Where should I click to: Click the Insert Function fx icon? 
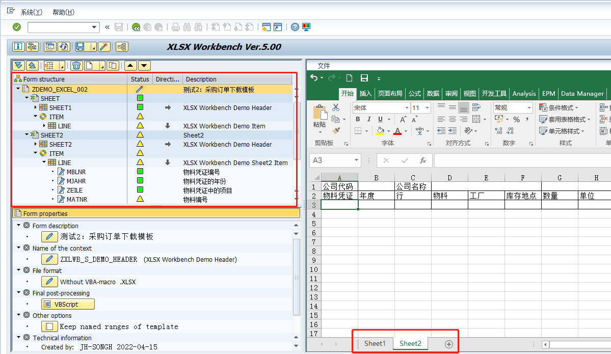coord(423,160)
